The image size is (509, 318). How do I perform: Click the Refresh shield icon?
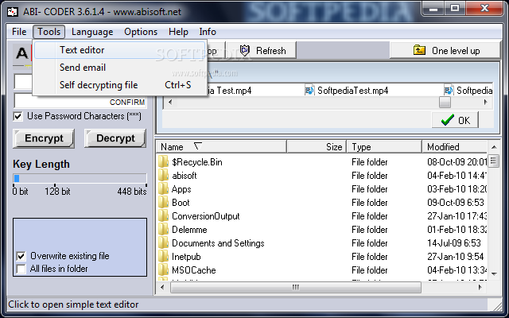244,50
